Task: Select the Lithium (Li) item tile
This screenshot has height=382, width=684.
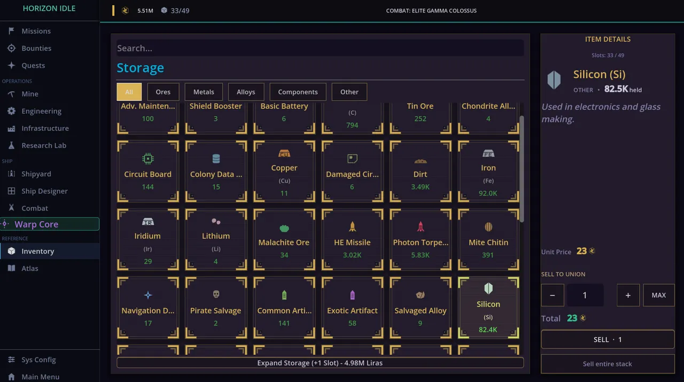Action: (x=216, y=239)
